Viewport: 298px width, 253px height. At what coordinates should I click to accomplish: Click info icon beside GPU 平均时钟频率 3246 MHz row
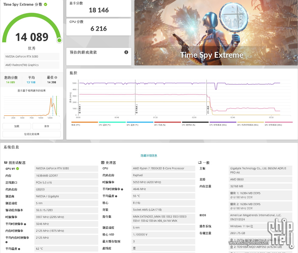[25, 224]
